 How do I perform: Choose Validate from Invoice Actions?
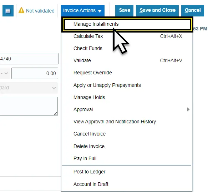click(127, 60)
